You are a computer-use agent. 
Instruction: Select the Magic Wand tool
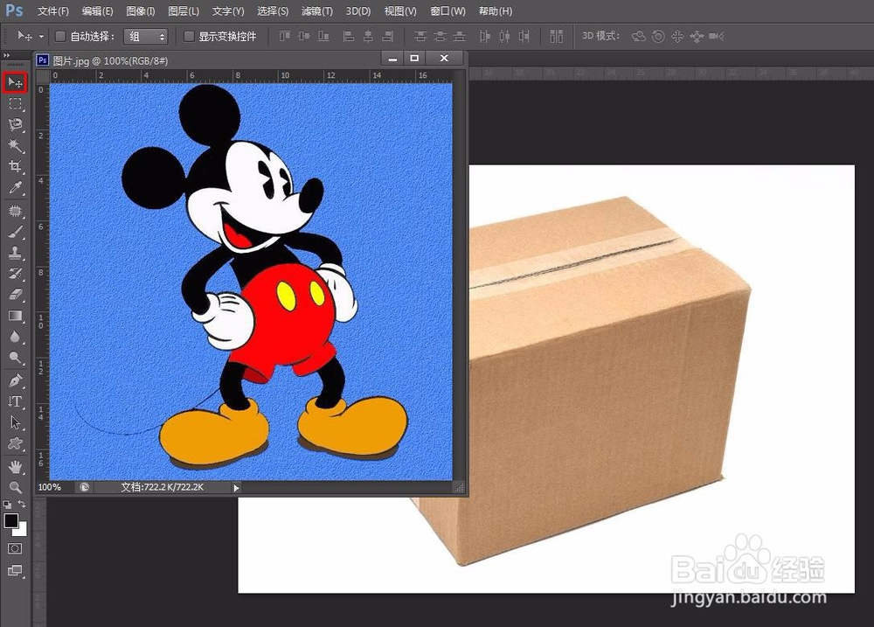(x=15, y=145)
